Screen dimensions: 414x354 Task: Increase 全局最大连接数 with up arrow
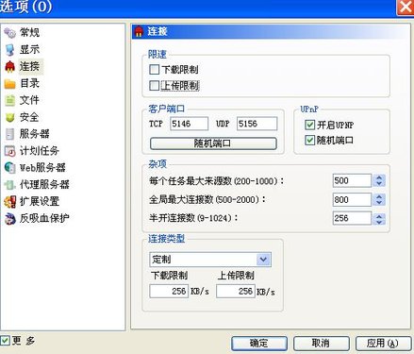(379, 196)
